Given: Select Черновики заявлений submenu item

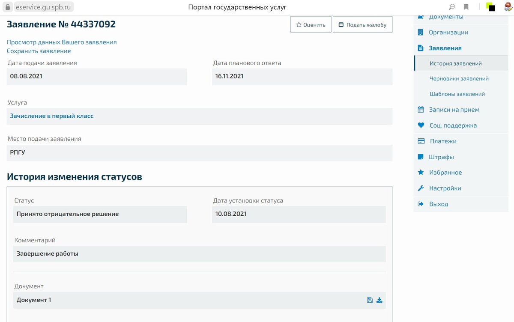Looking at the screenshot, I should click(x=459, y=79).
